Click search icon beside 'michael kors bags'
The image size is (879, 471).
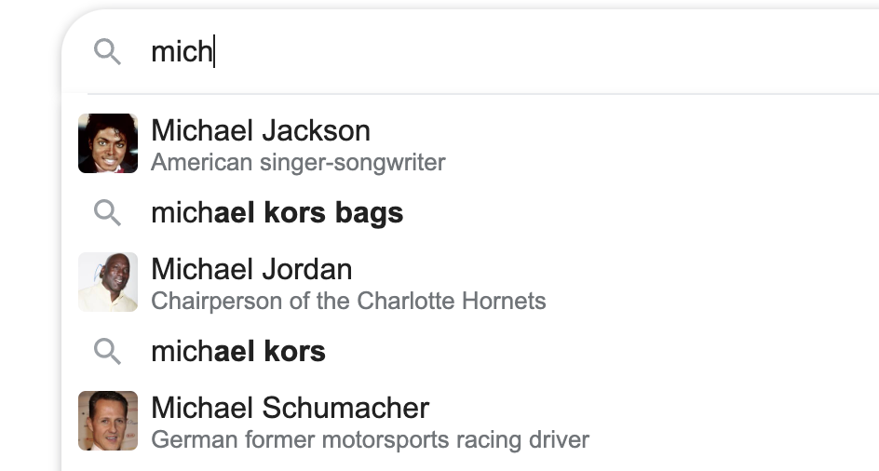(107, 212)
